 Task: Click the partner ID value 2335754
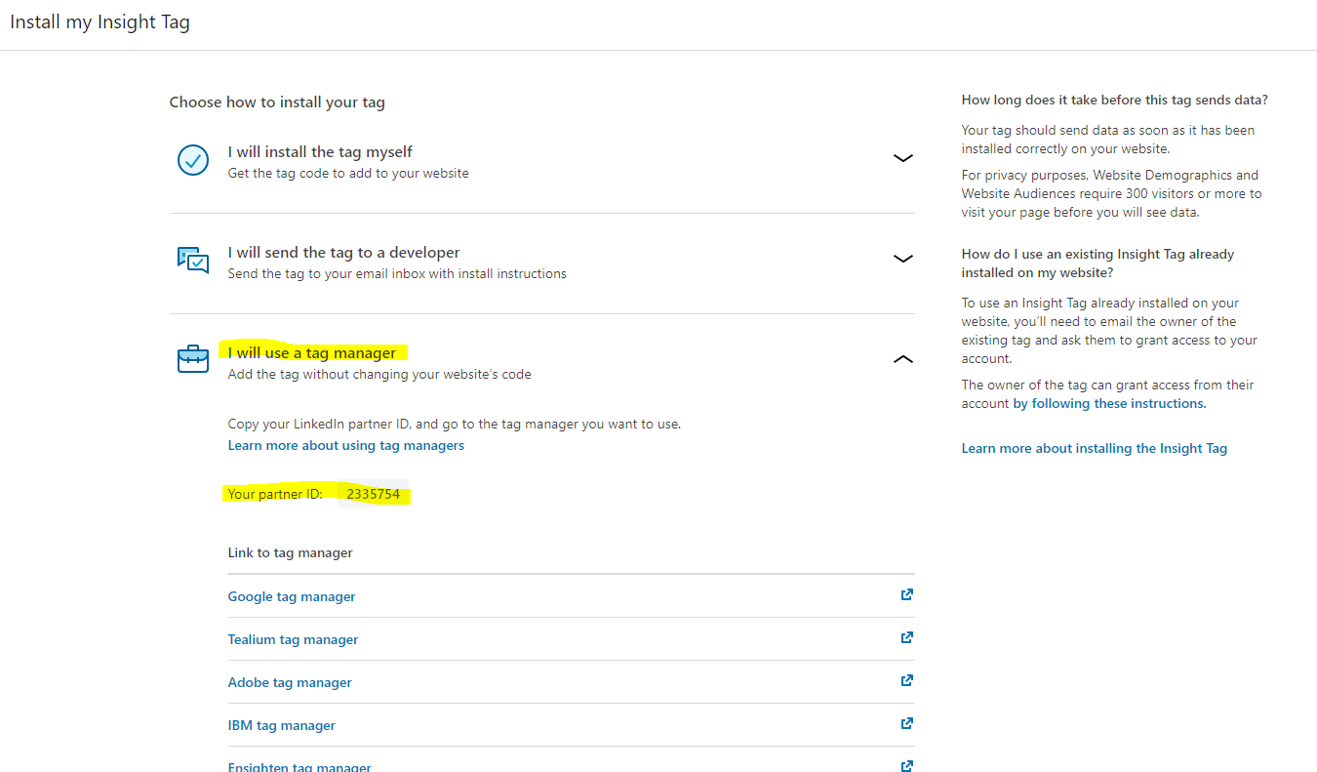pos(374,494)
